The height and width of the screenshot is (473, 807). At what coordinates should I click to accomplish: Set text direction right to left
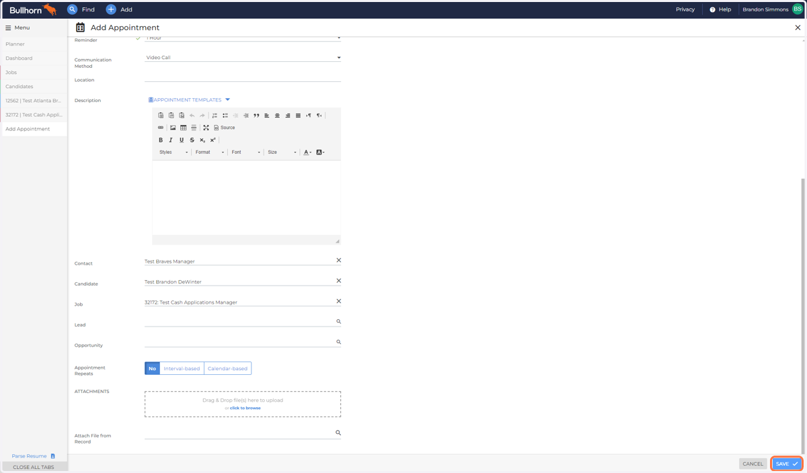(x=319, y=116)
